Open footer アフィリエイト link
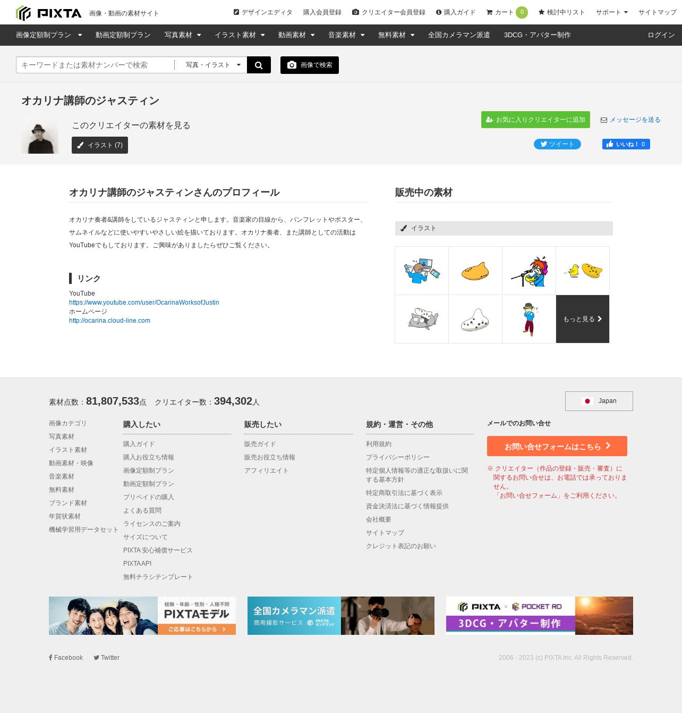This screenshot has height=713, width=682. [267, 471]
